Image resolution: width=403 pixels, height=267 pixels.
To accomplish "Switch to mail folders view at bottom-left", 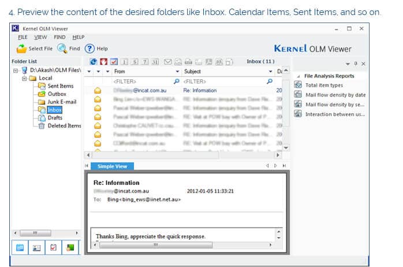I will click(x=20, y=247).
